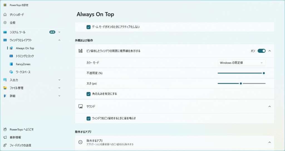Viewport: 285px width, 151px height.
Task: Click the Send Feedback (フィードバックの送信) icon
Action: 5,145
